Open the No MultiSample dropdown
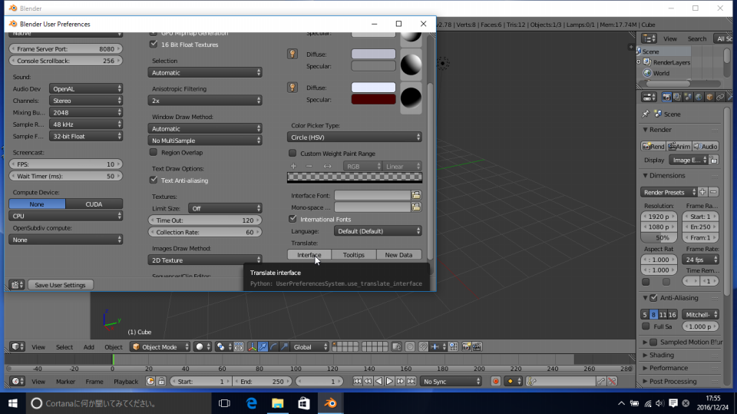This screenshot has height=414, width=737. [205, 141]
